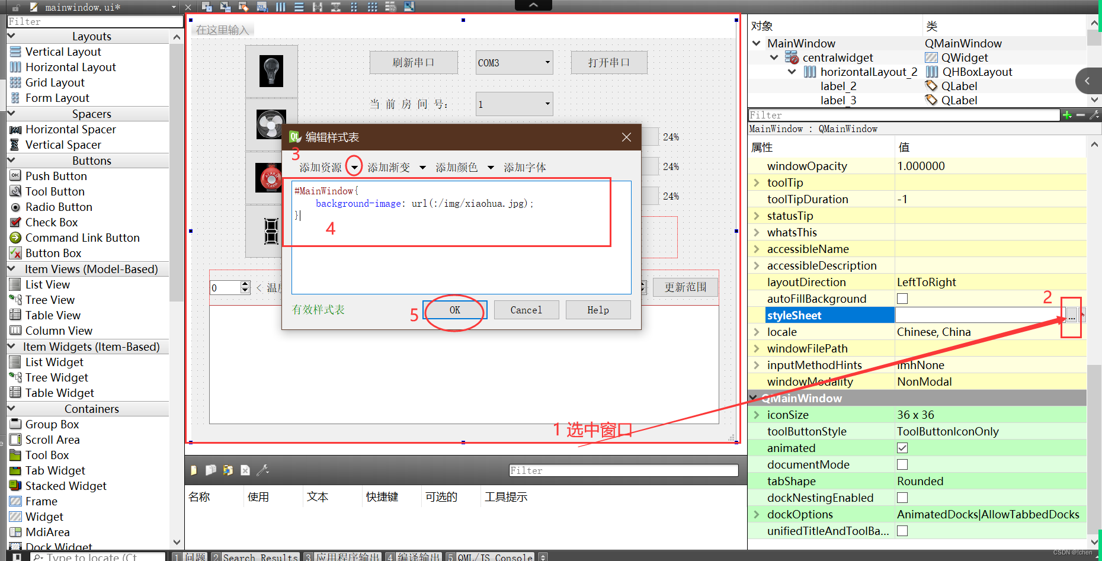Expand the locale property row
Screen dimensions: 1102x561
757,332
